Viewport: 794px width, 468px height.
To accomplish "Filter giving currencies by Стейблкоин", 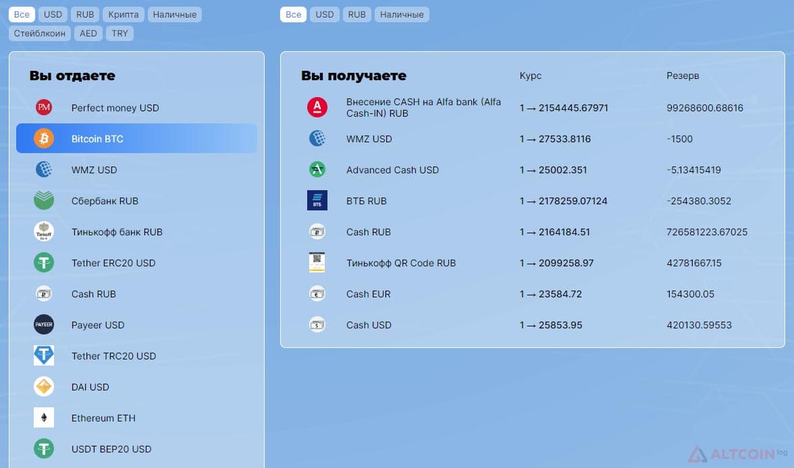I will 39,33.
